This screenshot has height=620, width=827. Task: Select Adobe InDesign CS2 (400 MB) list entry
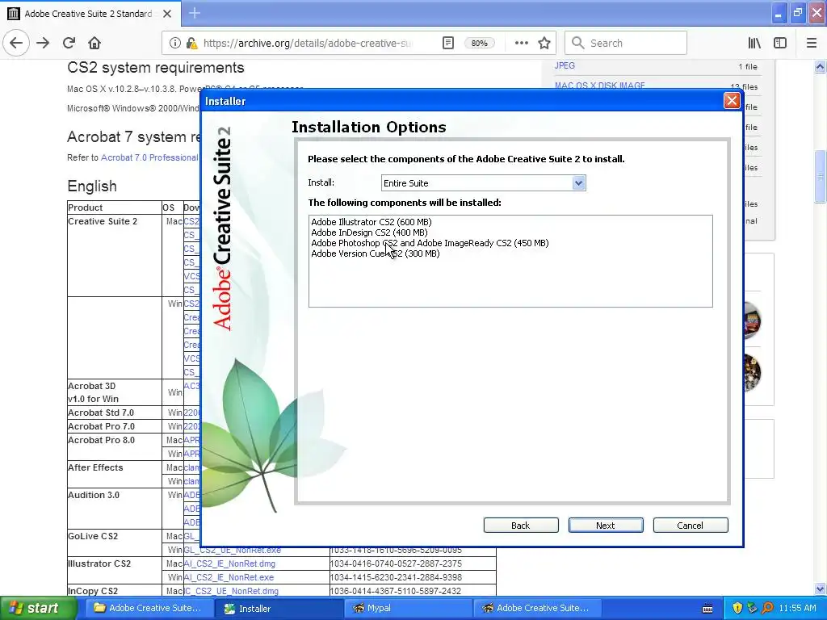click(x=369, y=232)
